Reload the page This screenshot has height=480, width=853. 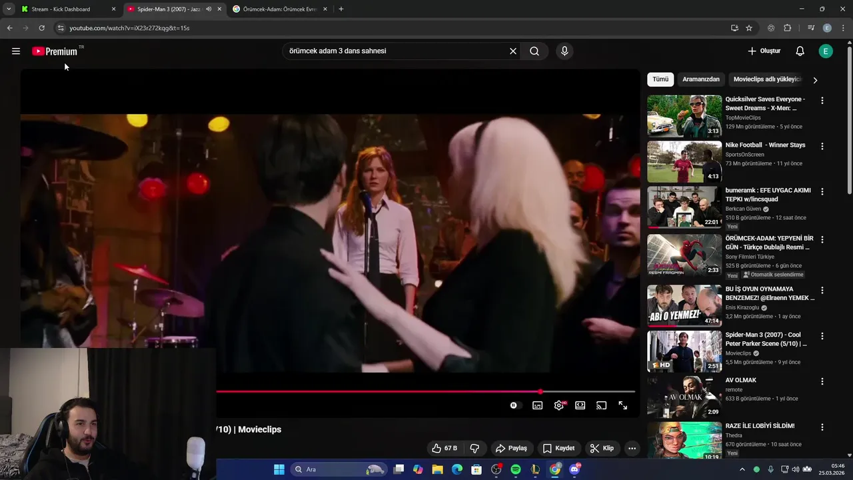click(x=41, y=28)
